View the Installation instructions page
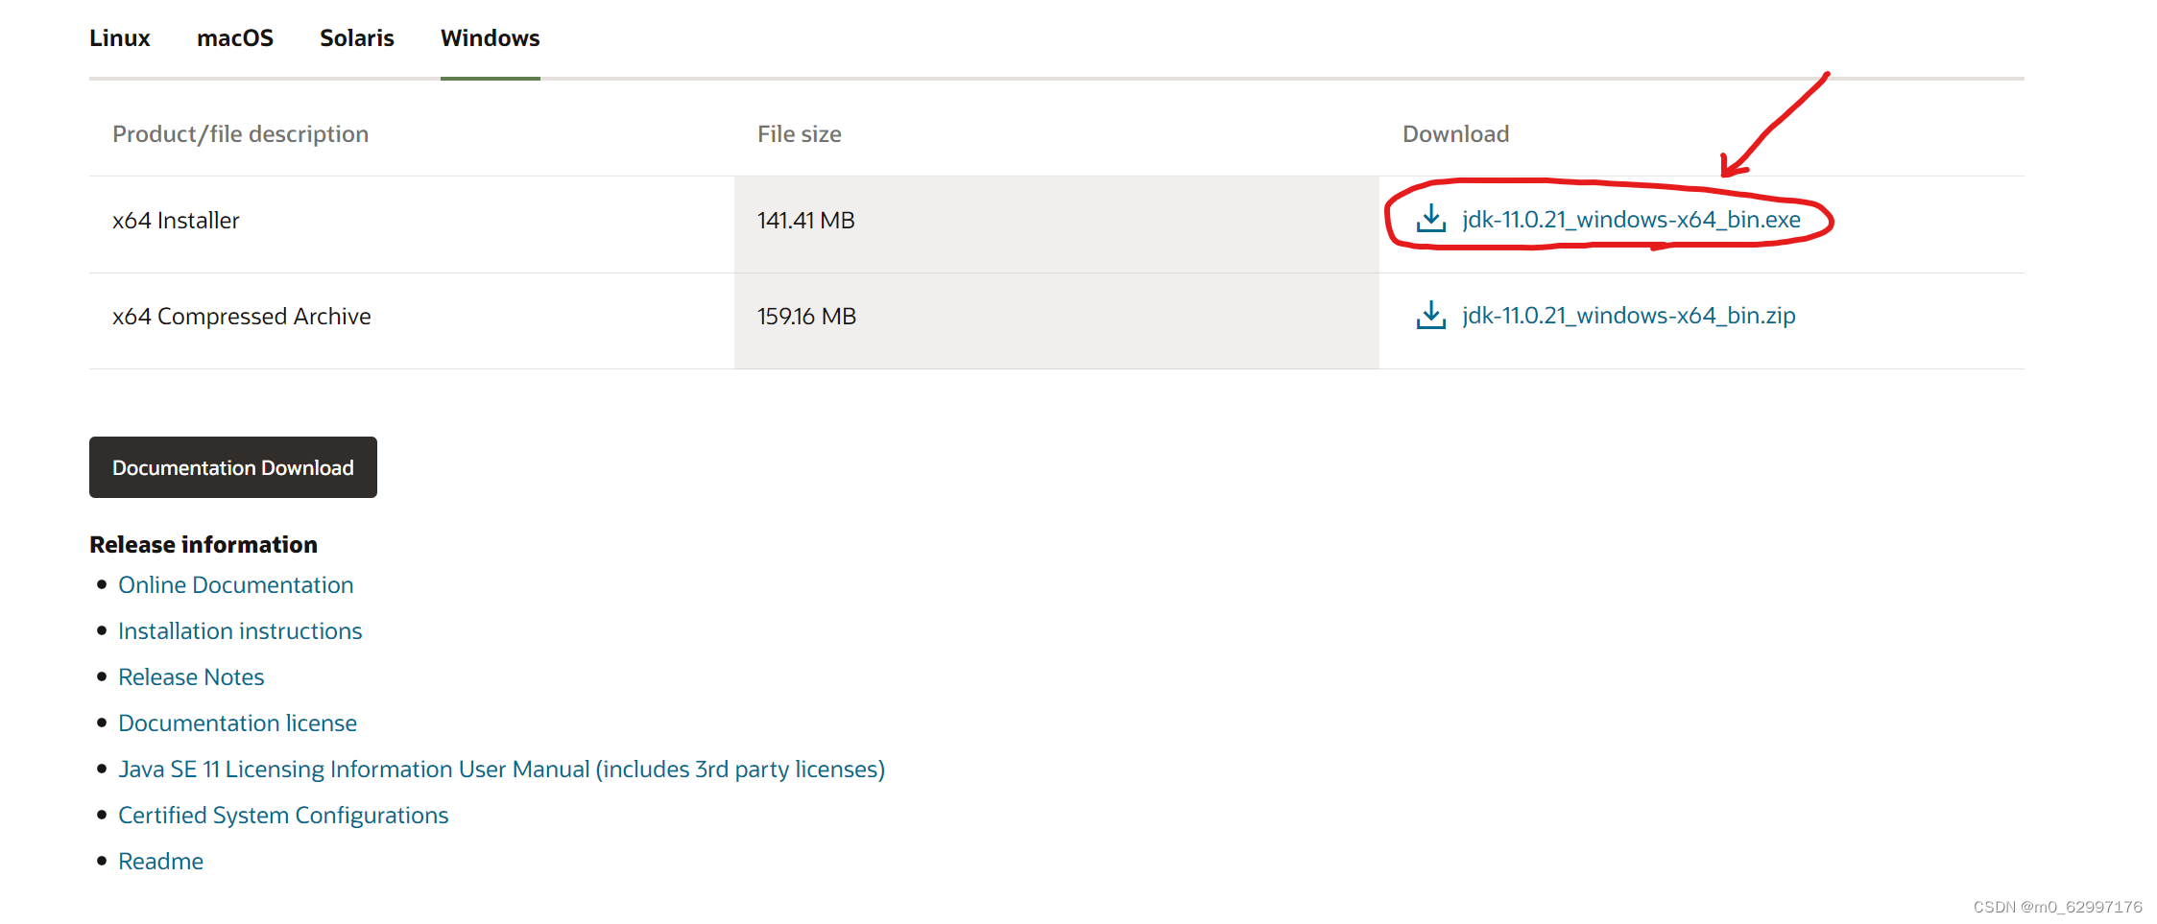This screenshot has width=2157, height=924. click(240, 630)
